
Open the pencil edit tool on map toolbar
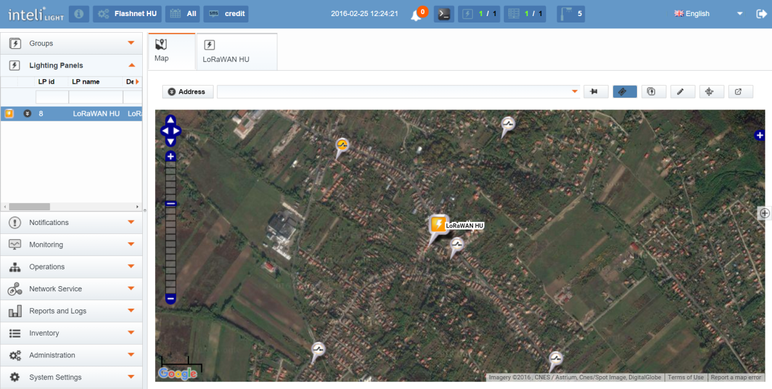(x=683, y=91)
